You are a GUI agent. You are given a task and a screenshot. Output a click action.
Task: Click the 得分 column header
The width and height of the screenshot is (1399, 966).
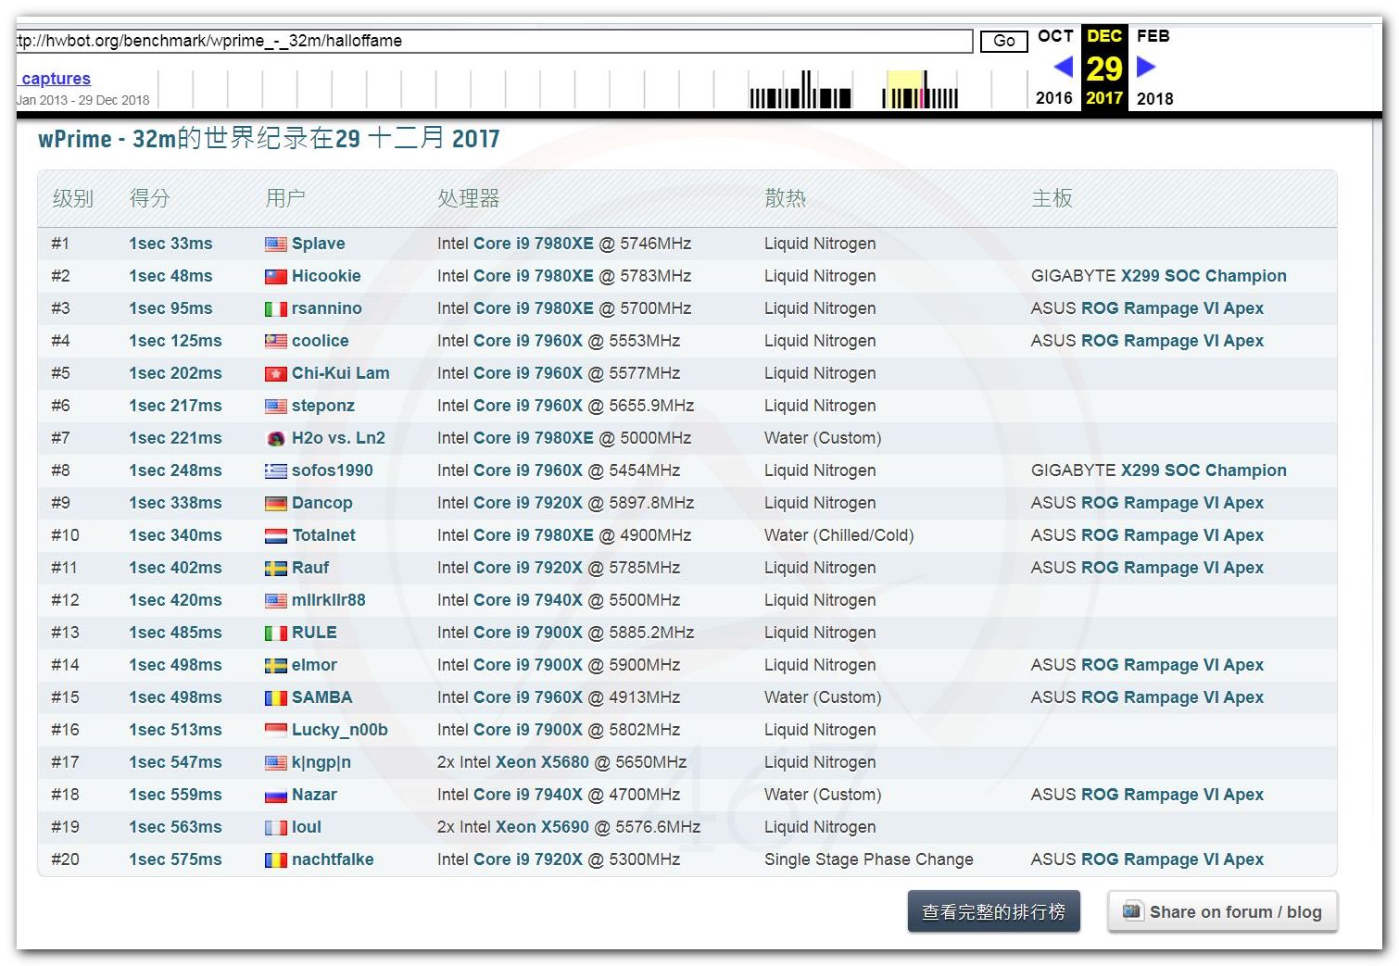(x=150, y=198)
